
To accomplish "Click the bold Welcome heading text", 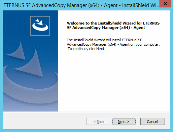I will [113, 25].
